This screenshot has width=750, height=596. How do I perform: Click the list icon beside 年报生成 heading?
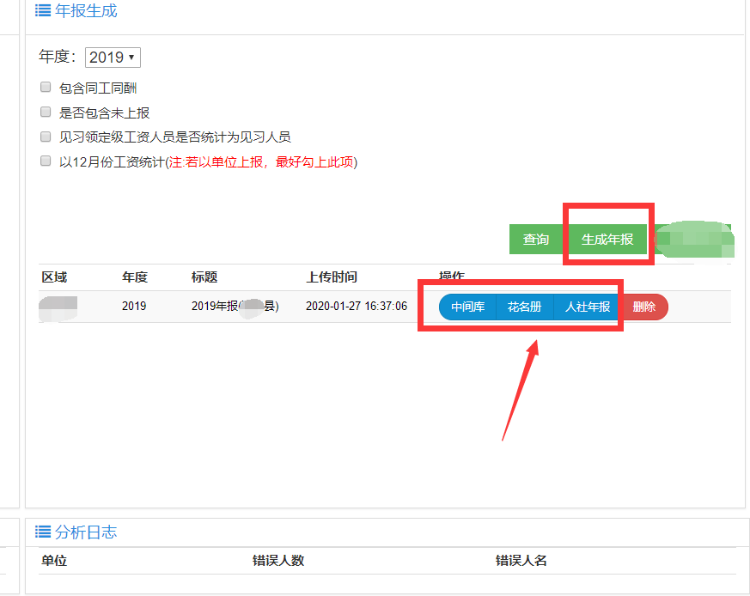point(42,11)
